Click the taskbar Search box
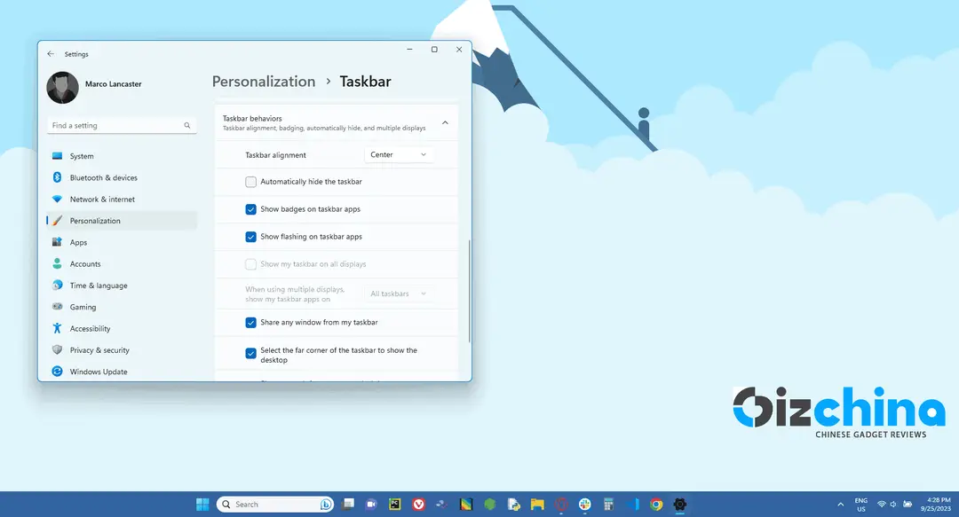Viewport: 959px width, 517px height. click(x=274, y=505)
